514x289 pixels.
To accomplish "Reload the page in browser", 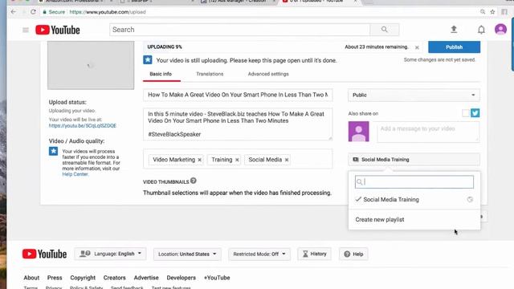I will pyautogui.click(x=33, y=12).
